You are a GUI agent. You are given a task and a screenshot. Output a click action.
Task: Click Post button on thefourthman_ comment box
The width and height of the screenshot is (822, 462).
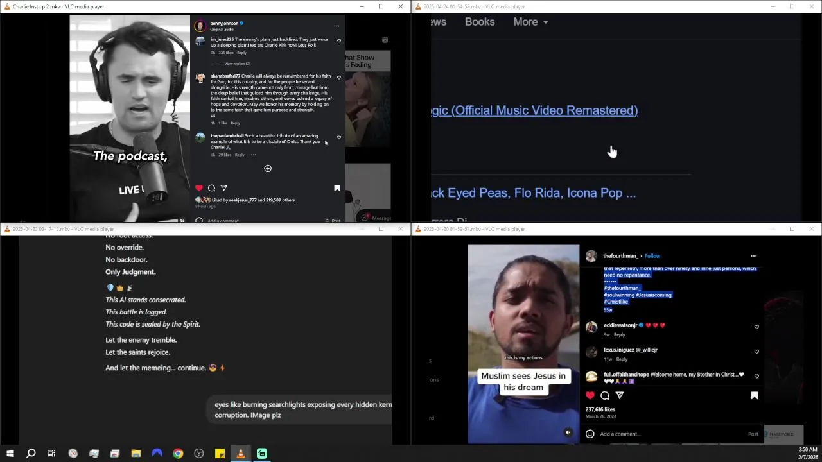pyautogui.click(x=753, y=434)
